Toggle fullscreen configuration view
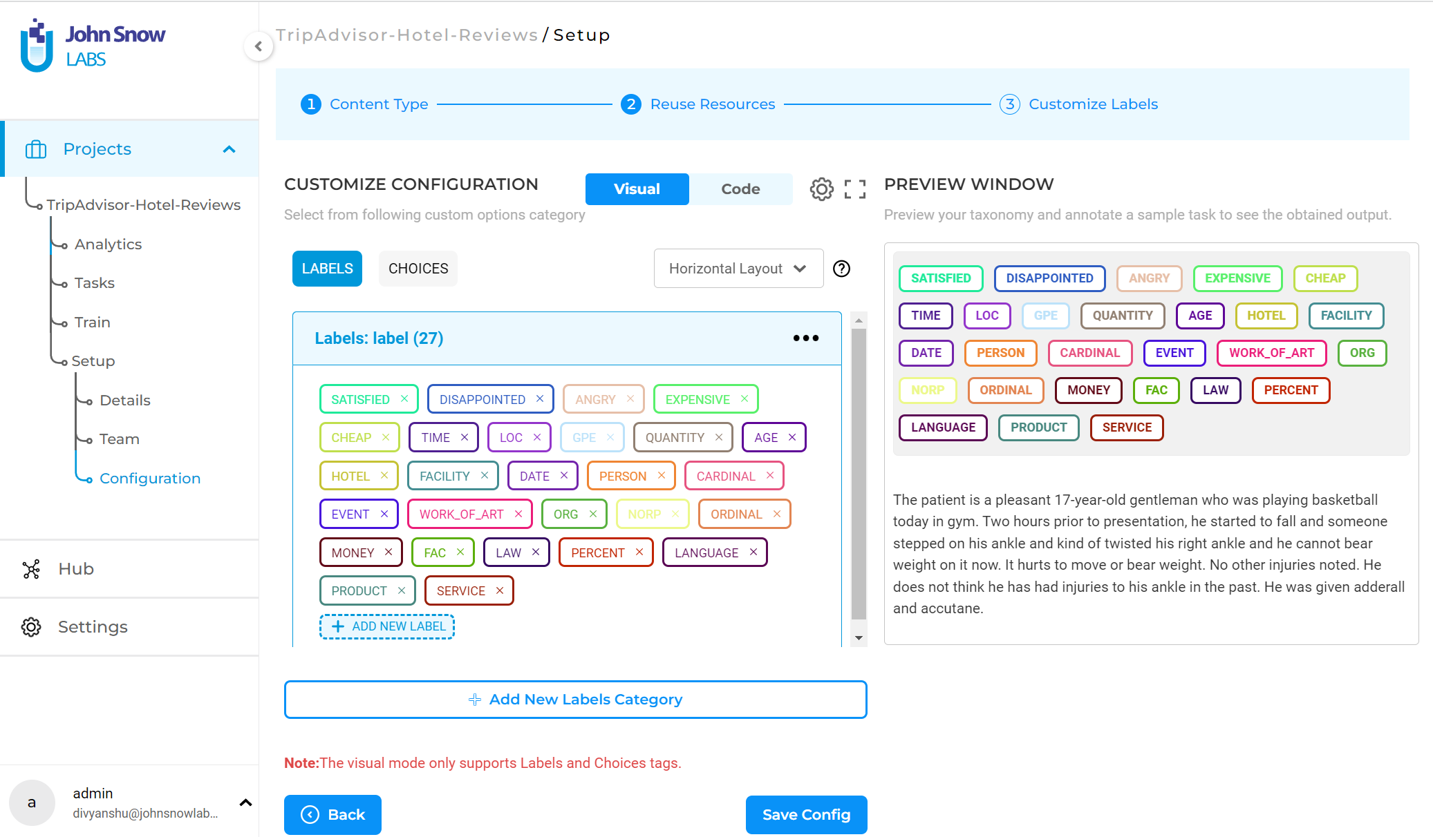Screen dimensions: 1433x837 click(x=855, y=189)
